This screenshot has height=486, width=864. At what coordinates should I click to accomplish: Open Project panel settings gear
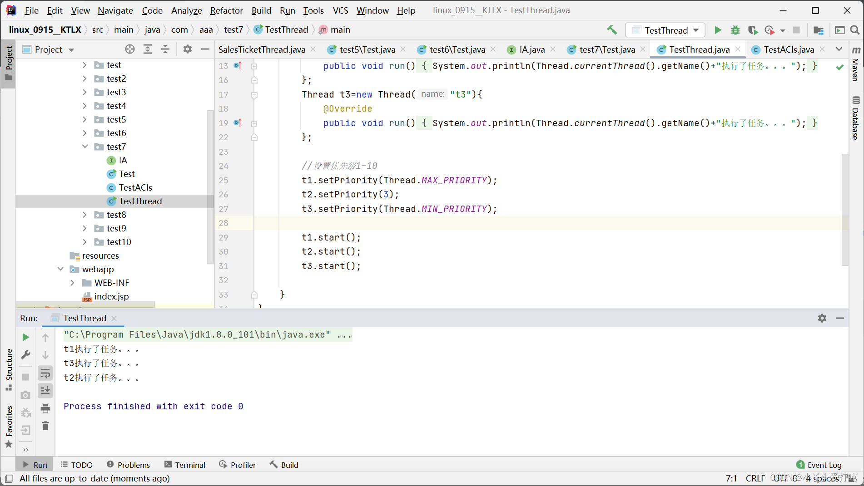point(188,49)
